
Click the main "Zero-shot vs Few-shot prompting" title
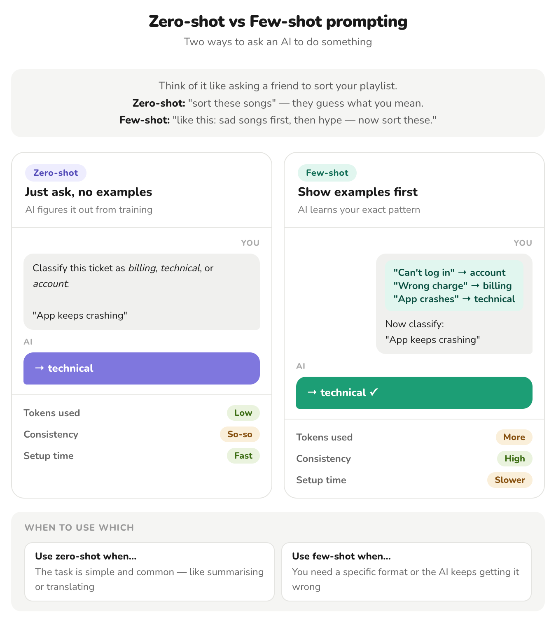pyautogui.click(x=278, y=21)
